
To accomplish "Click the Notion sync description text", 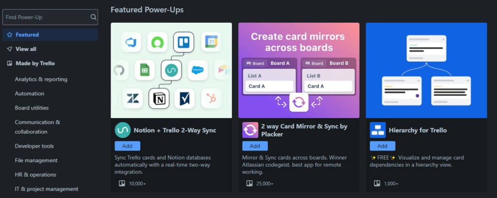I will 163,165.
